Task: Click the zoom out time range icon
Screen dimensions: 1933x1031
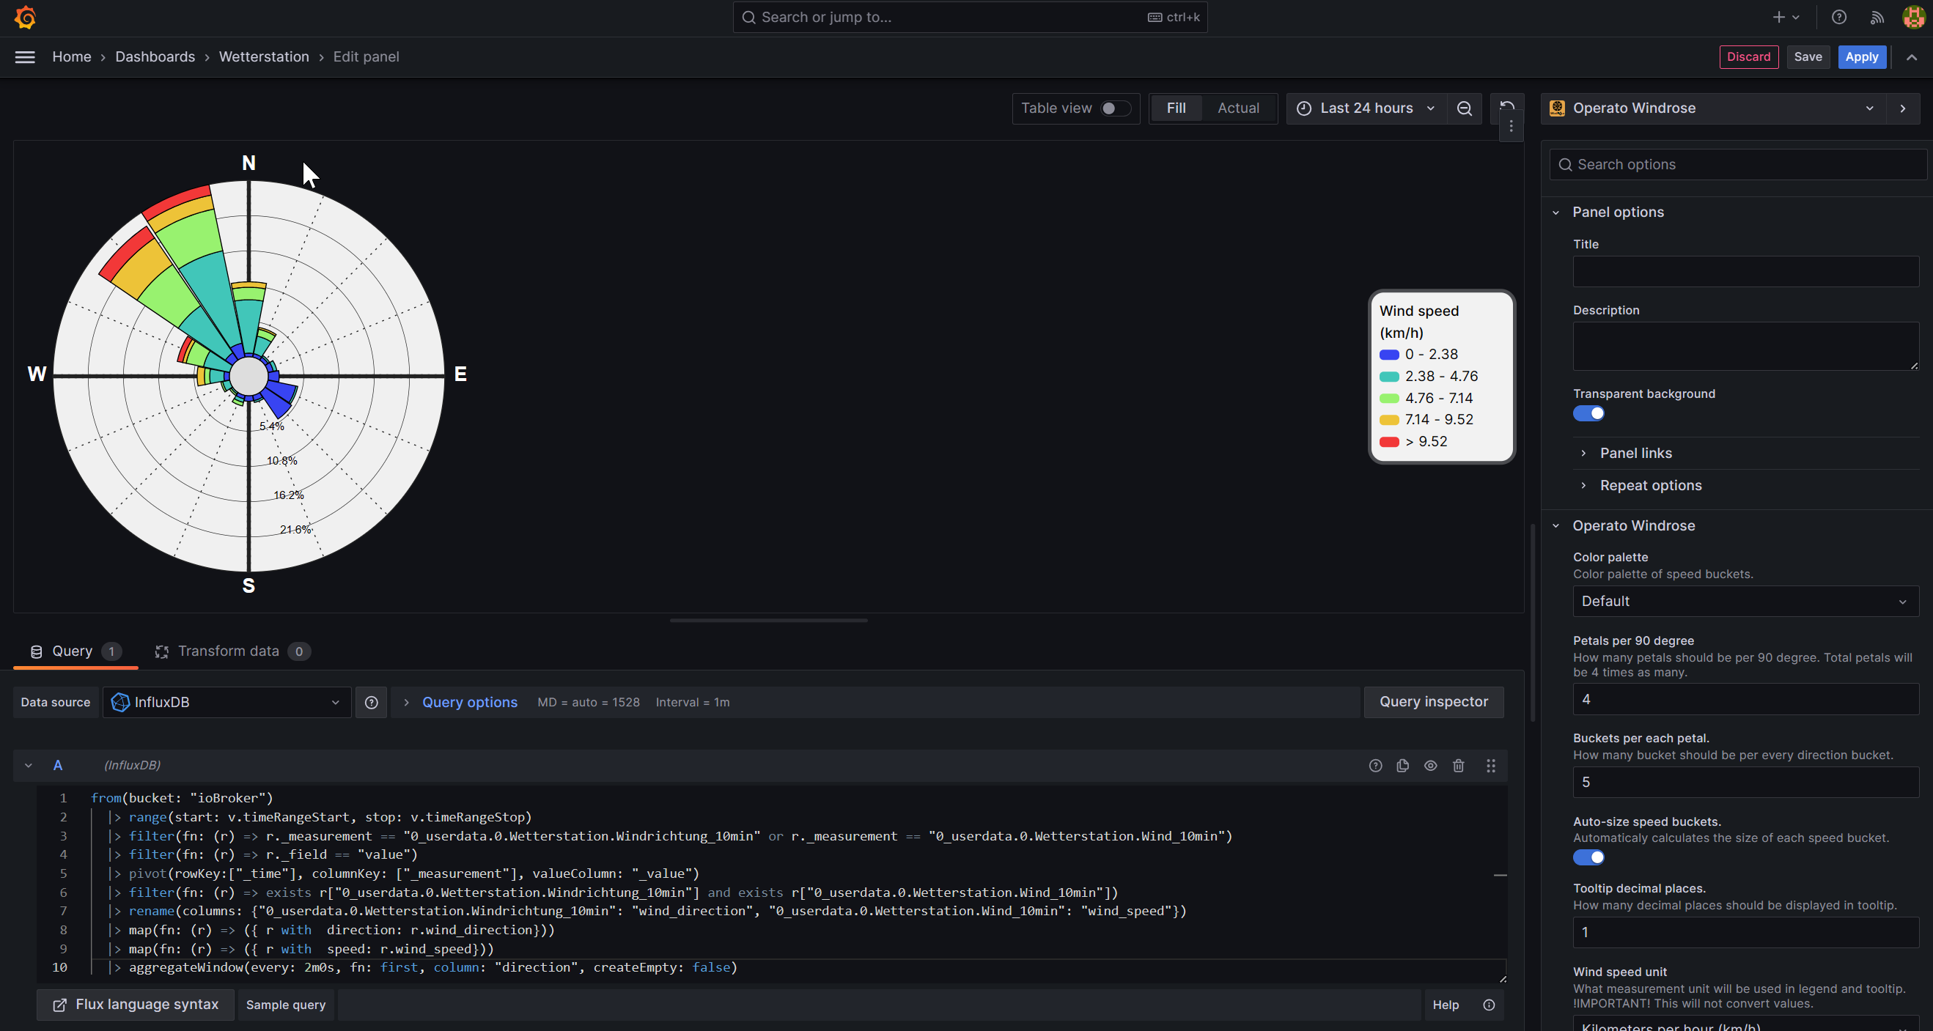Action: point(1463,108)
